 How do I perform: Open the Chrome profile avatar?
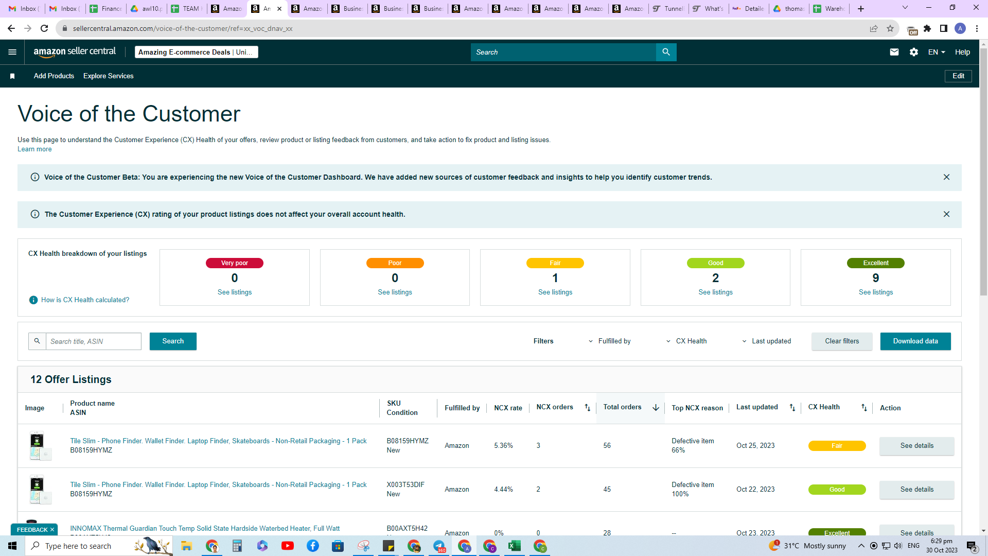[960, 28]
